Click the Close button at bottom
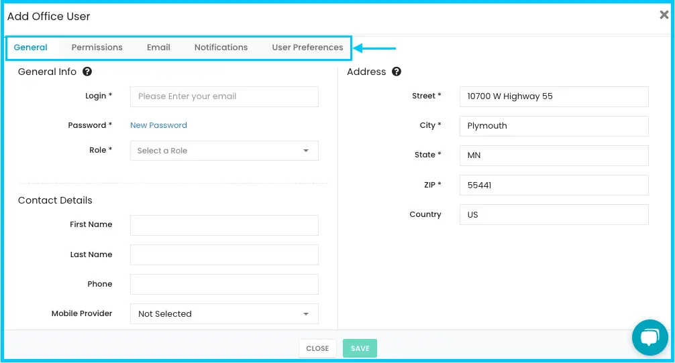This screenshot has width=675, height=363. 317,348
